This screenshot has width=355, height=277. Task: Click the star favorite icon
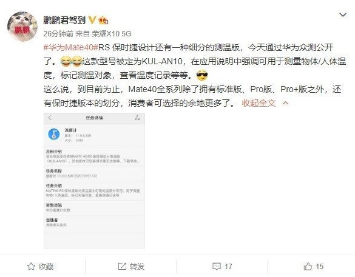(31, 266)
